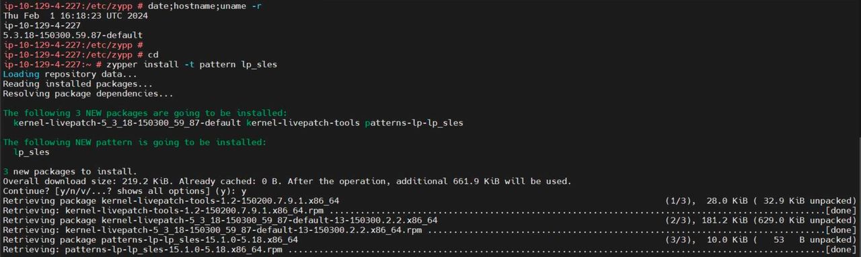Click the 'Reading installed packages...' line
861x257 pixels.
pos(78,84)
